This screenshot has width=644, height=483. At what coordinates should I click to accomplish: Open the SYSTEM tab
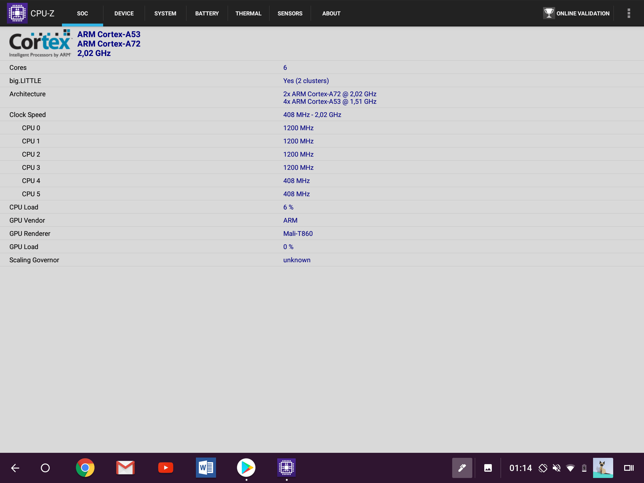(x=165, y=13)
